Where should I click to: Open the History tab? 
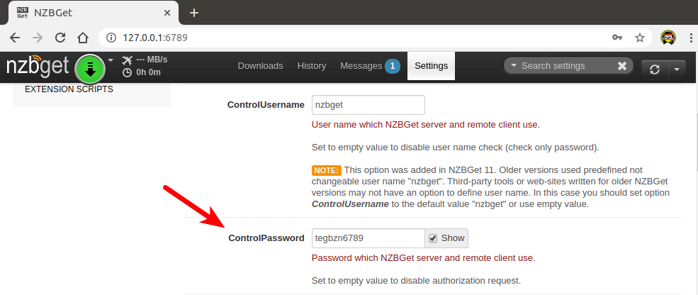tap(312, 66)
